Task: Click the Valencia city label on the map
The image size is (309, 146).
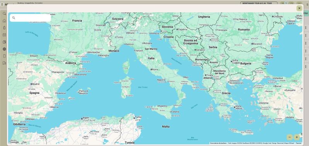Action: [x=61, y=93]
